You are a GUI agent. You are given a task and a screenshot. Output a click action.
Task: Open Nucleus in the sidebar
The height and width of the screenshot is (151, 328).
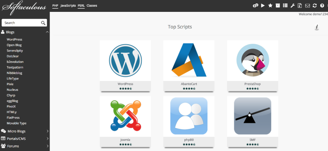(x=12, y=90)
